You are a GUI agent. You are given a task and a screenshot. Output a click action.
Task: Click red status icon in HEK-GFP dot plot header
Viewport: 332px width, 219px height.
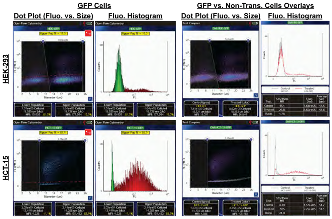pyautogui.click(x=84, y=24)
